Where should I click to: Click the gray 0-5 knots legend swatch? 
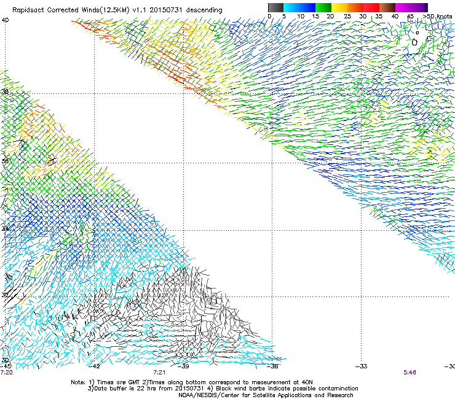point(275,7)
